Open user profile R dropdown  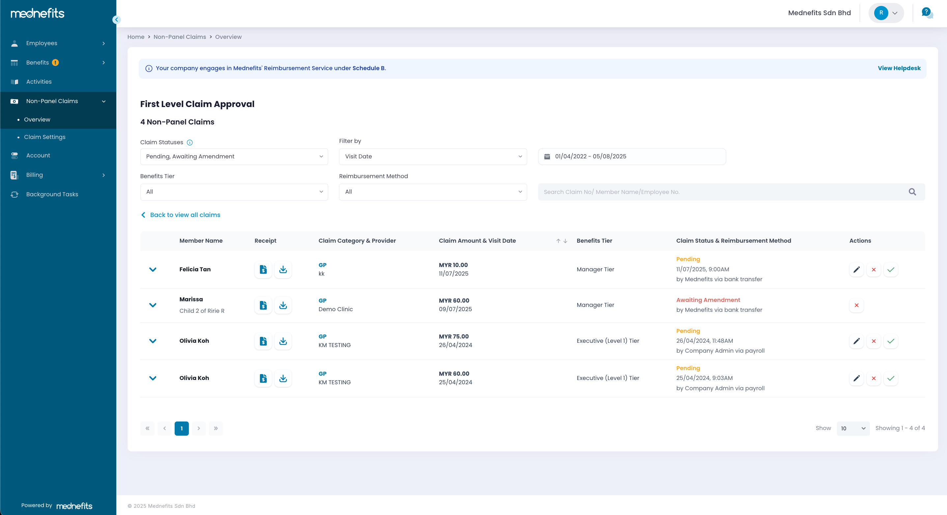pyautogui.click(x=886, y=13)
